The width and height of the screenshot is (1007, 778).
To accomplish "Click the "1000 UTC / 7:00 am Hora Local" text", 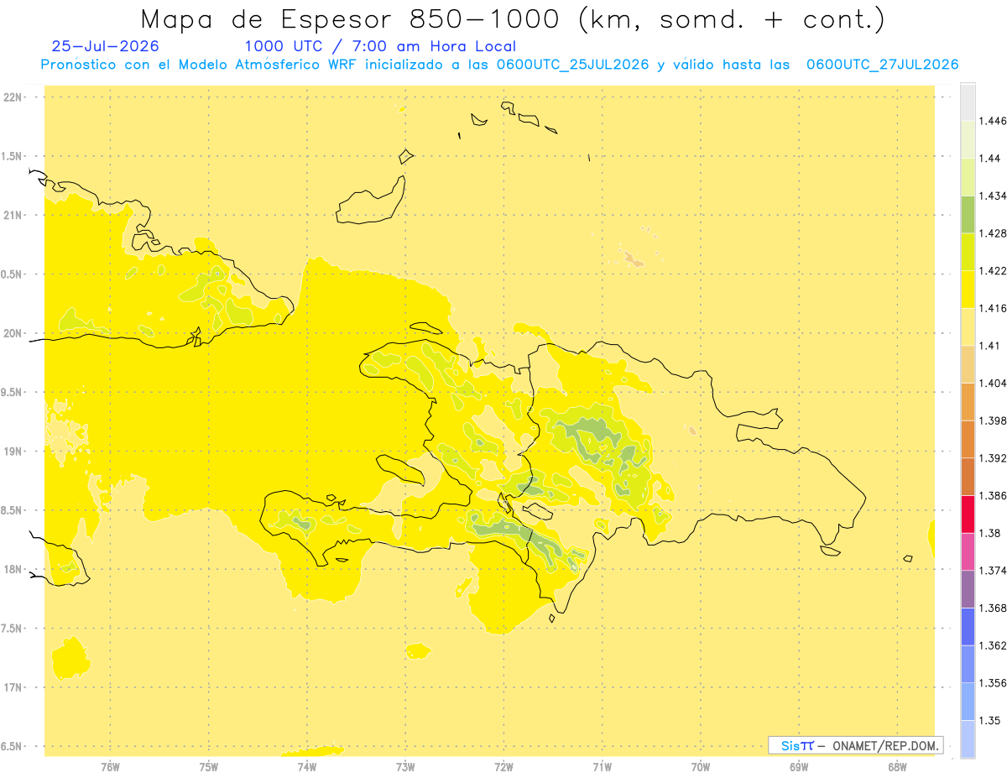I will tap(380, 47).
